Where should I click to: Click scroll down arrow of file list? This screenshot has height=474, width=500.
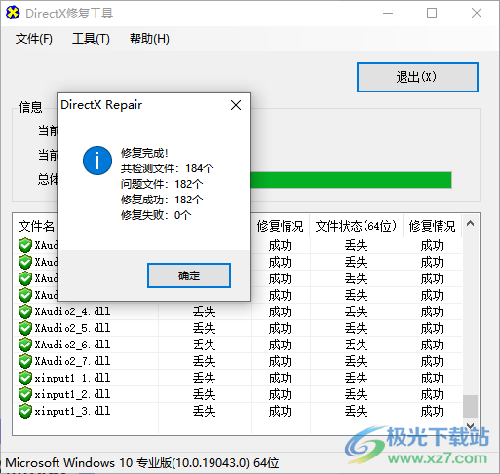click(470, 425)
